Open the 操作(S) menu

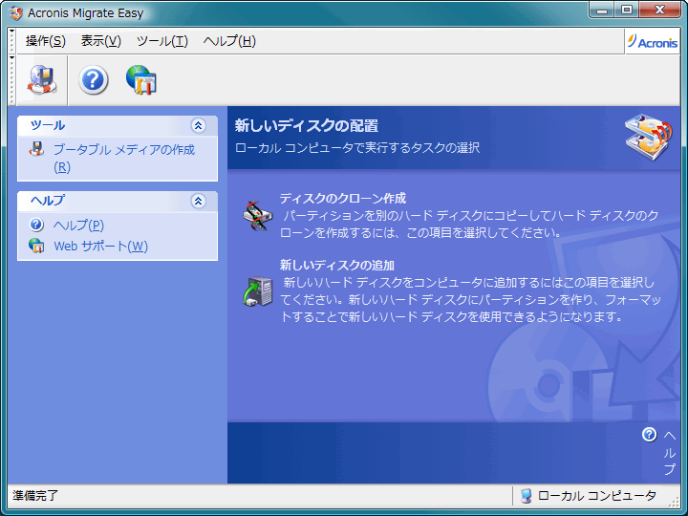point(46,41)
